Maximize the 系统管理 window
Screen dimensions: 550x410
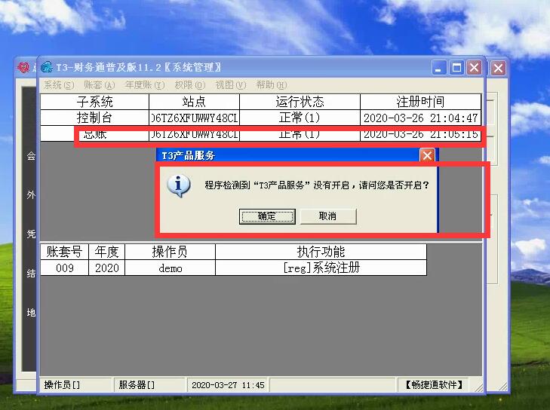pyautogui.click(x=456, y=68)
